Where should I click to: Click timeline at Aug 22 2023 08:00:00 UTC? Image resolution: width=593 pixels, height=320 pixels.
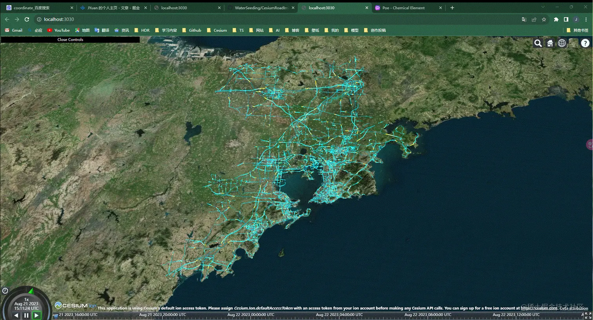pyautogui.click(x=428, y=315)
